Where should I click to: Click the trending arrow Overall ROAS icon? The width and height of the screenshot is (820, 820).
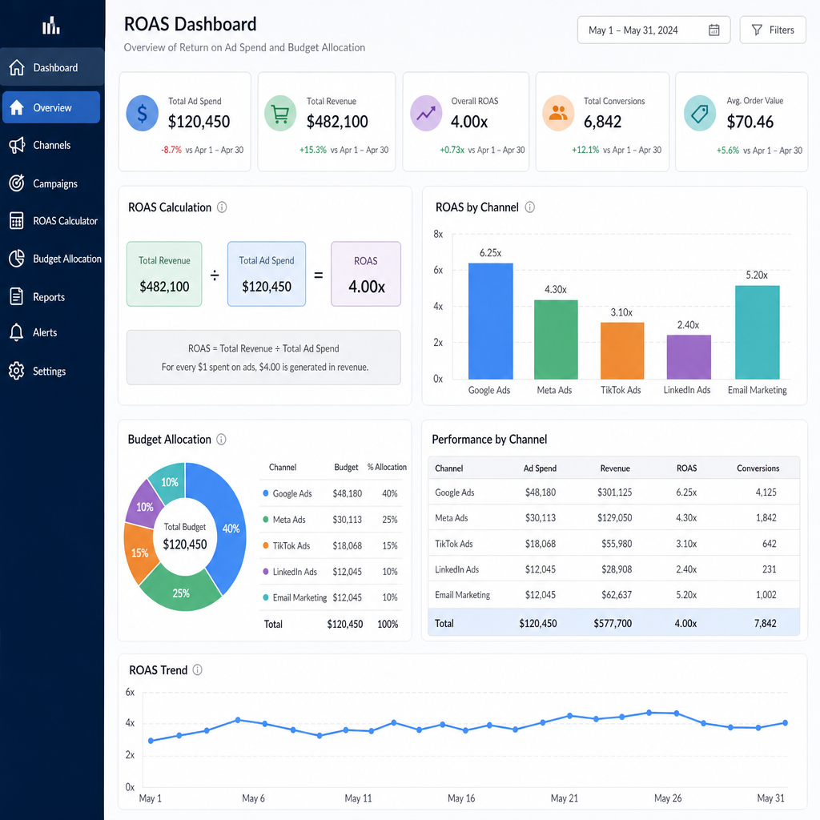(426, 114)
